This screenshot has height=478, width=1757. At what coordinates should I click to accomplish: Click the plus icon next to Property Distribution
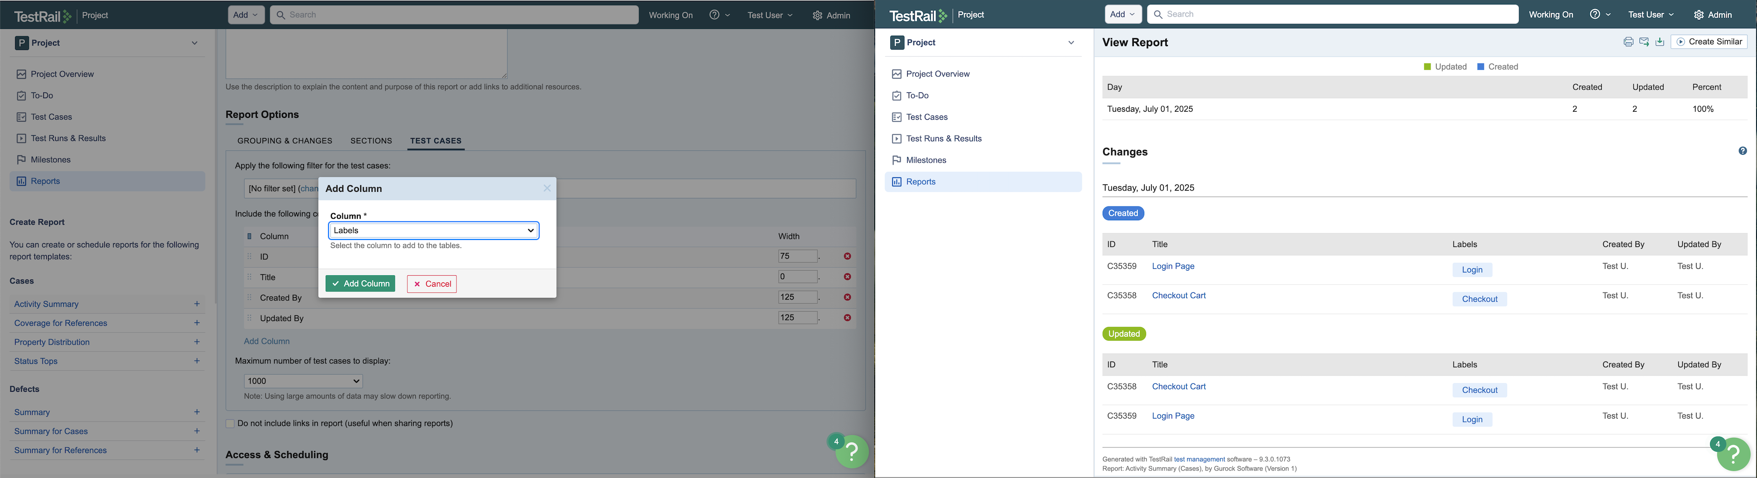[197, 342]
